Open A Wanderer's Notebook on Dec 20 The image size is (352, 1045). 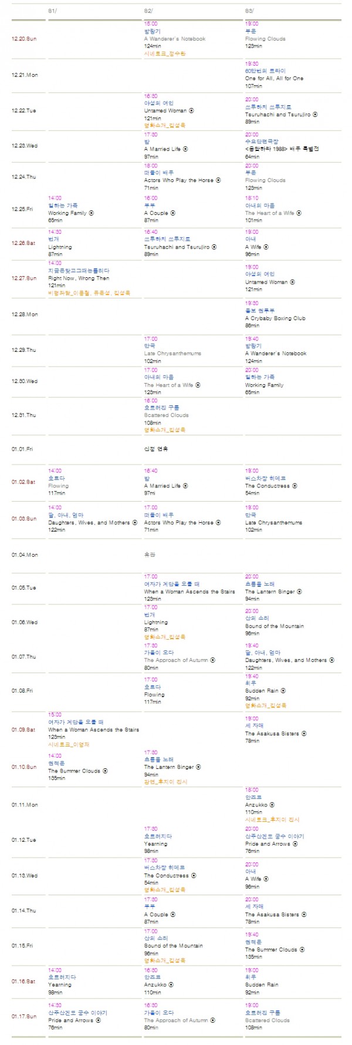[x=175, y=39]
